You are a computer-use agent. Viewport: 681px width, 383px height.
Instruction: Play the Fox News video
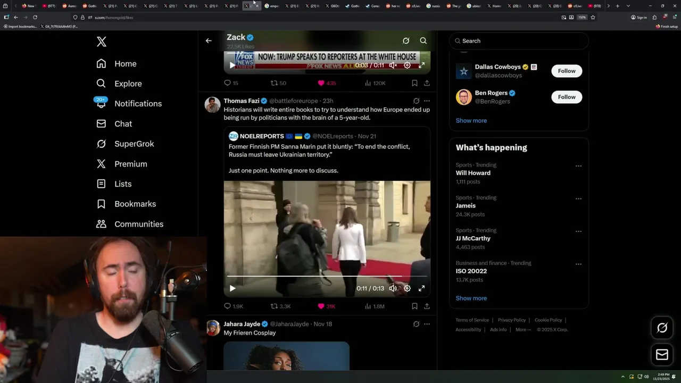[x=232, y=65]
